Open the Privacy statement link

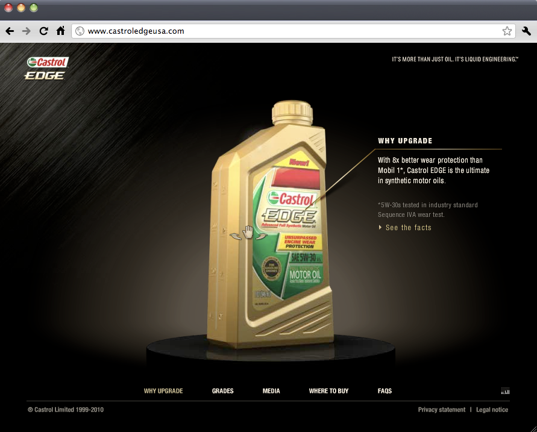(x=441, y=410)
